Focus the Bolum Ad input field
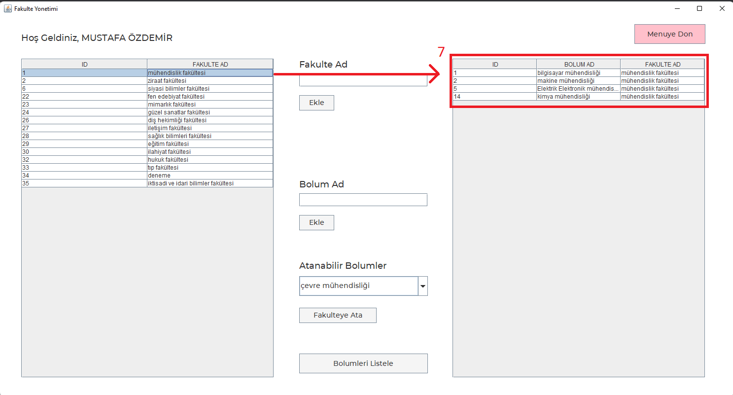The image size is (733, 395). pos(363,200)
